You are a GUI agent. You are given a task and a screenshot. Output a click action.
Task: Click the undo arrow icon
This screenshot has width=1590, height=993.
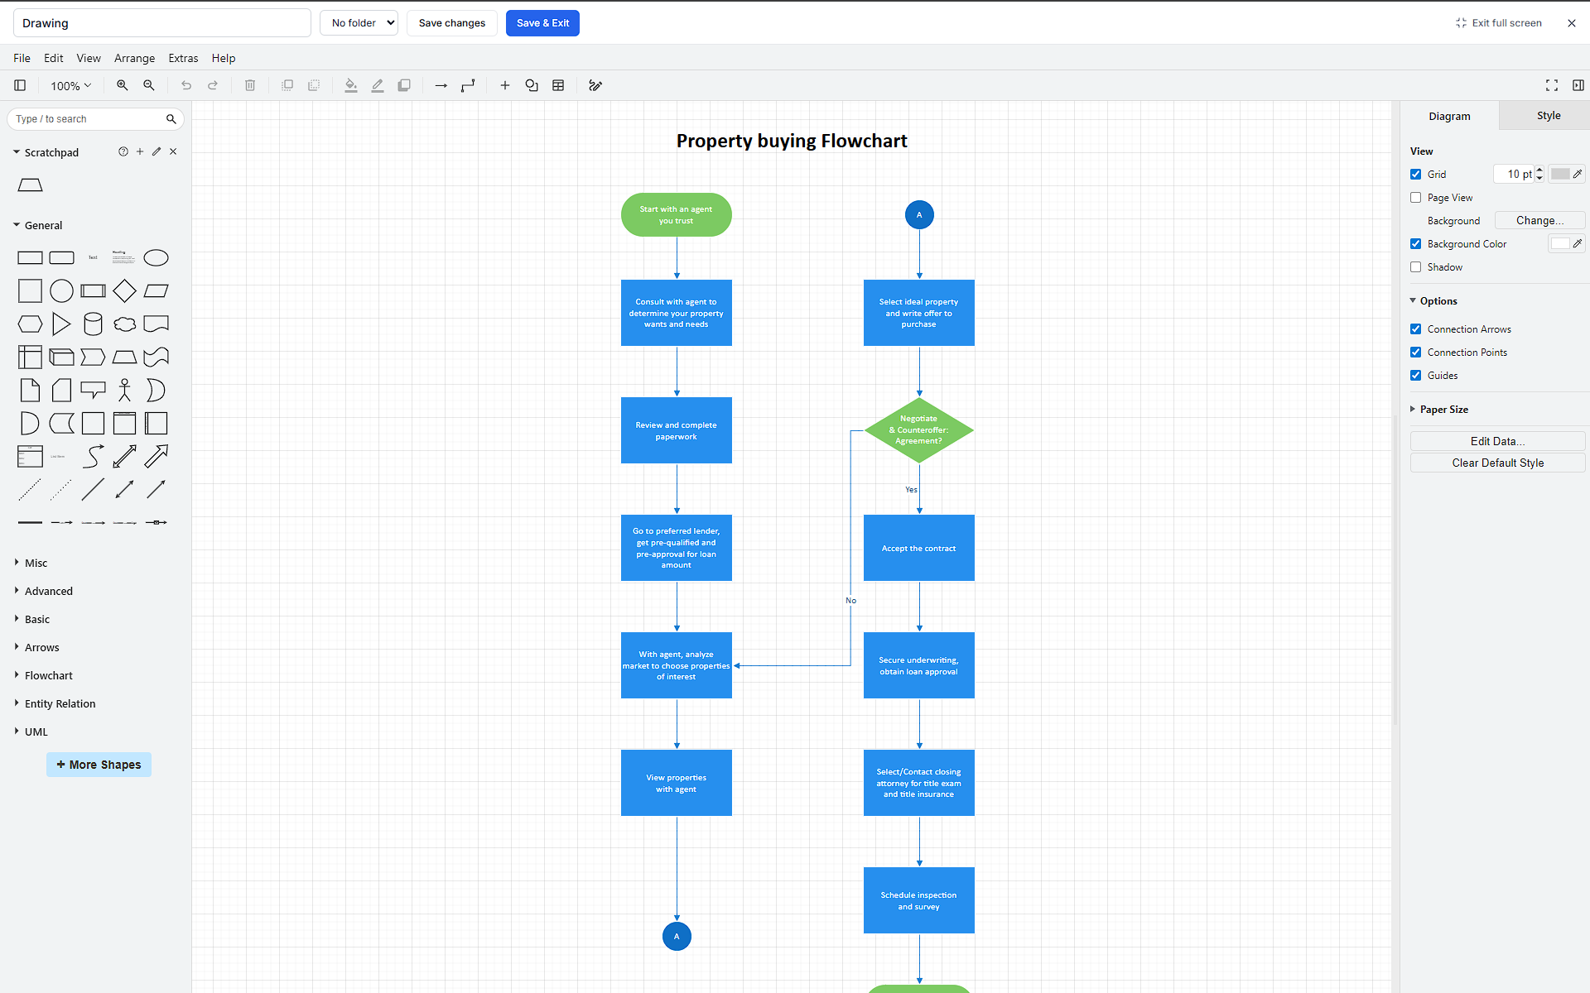186,85
